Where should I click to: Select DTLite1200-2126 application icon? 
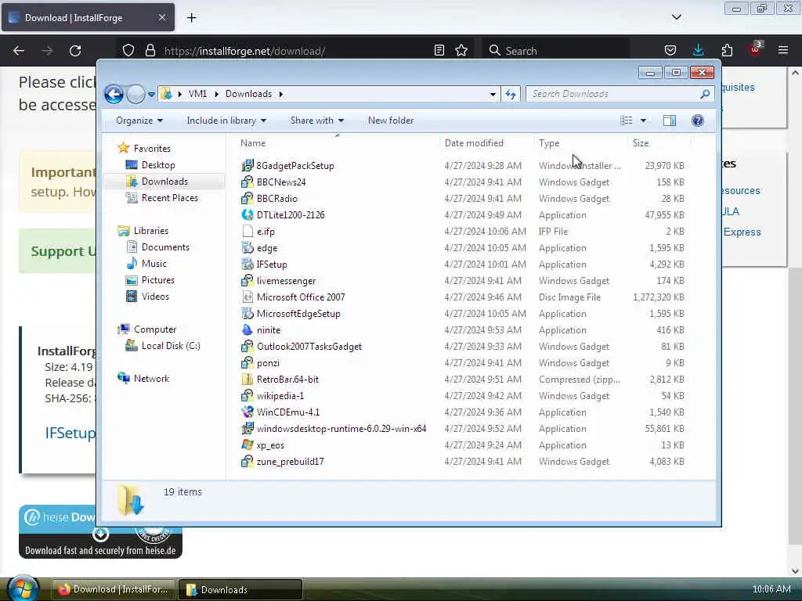coord(247,214)
